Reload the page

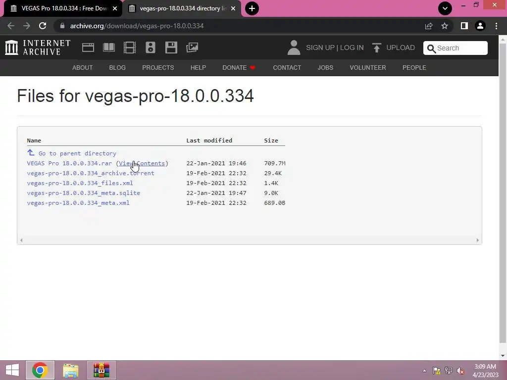[x=43, y=26]
